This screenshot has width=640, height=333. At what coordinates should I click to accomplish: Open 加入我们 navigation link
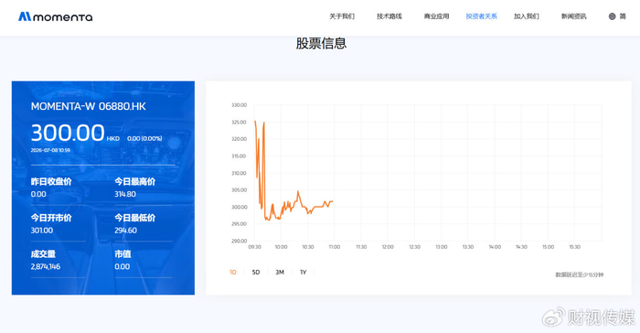click(x=526, y=16)
